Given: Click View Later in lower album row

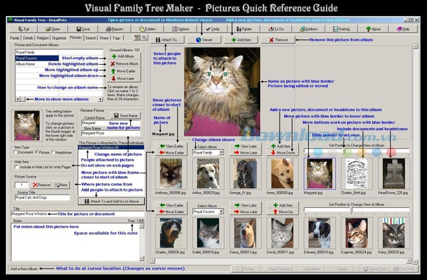Looking at the screenshot, I should (x=246, y=205).
